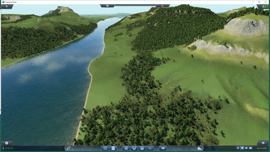Open the red warning notifications tab
270x152 pixels.
pyautogui.click(x=162, y=6)
